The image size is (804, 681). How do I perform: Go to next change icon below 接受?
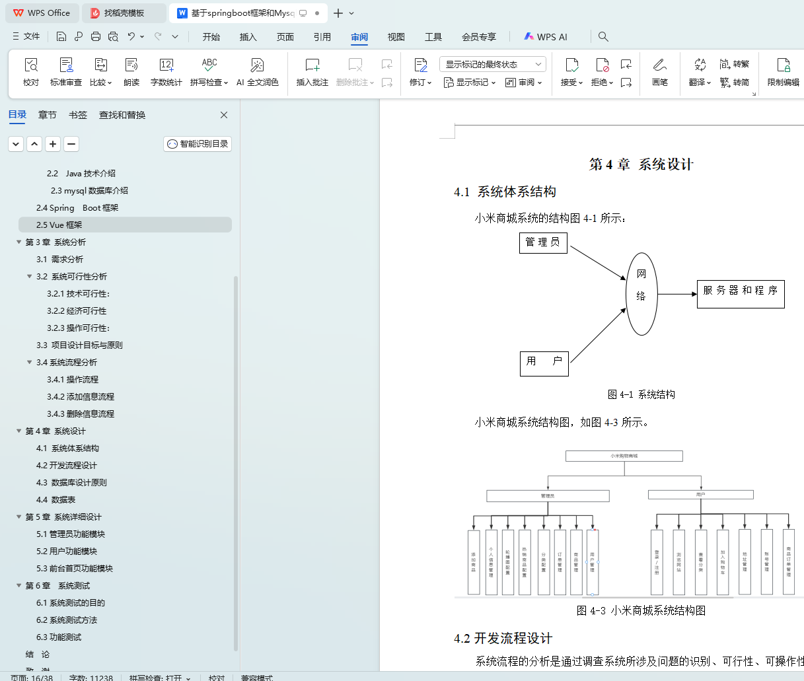626,83
